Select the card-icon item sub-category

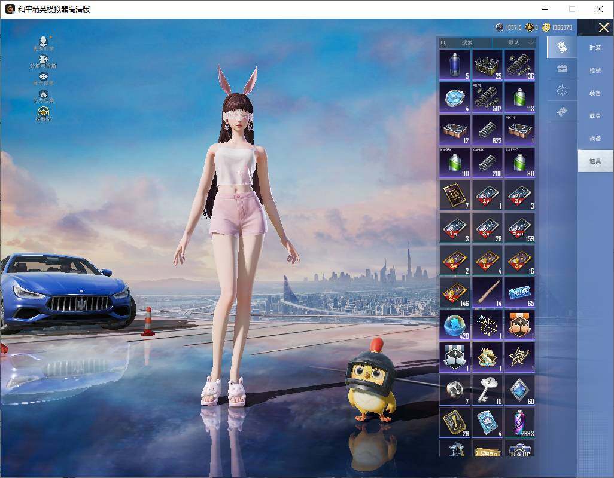point(562,48)
